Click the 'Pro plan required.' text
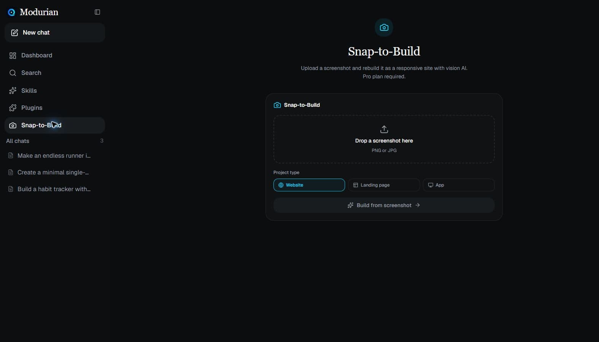Screen dimensions: 599x342 point(384,76)
